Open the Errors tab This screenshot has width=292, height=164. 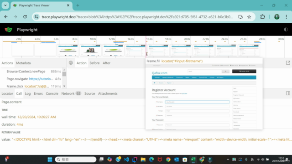(38, 93)
